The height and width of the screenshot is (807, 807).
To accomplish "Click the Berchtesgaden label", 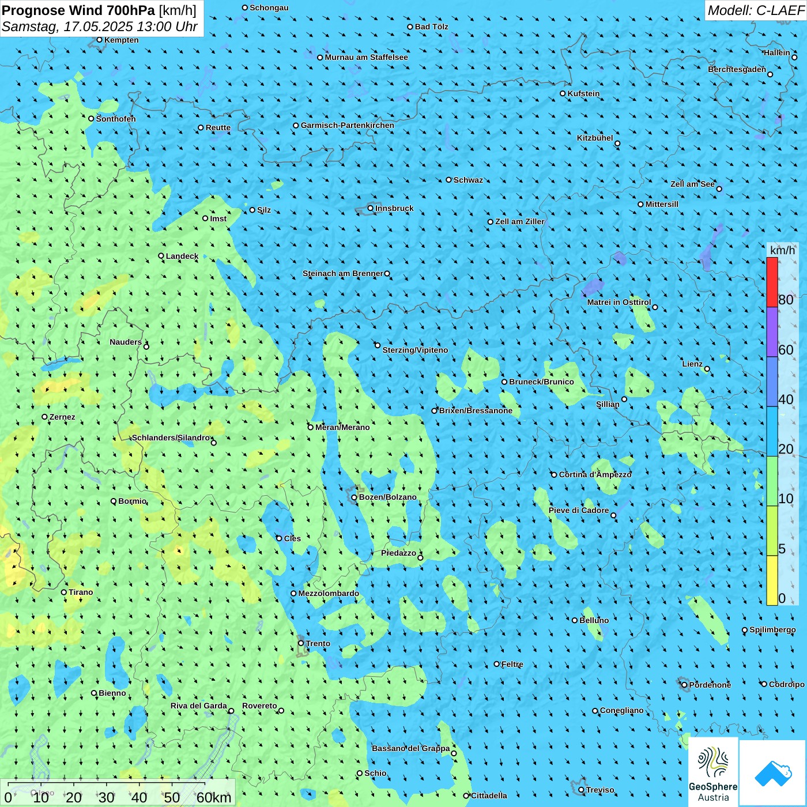I will coord(737,69).
